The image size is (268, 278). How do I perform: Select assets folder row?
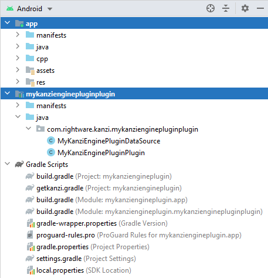(x=134, y=70)
